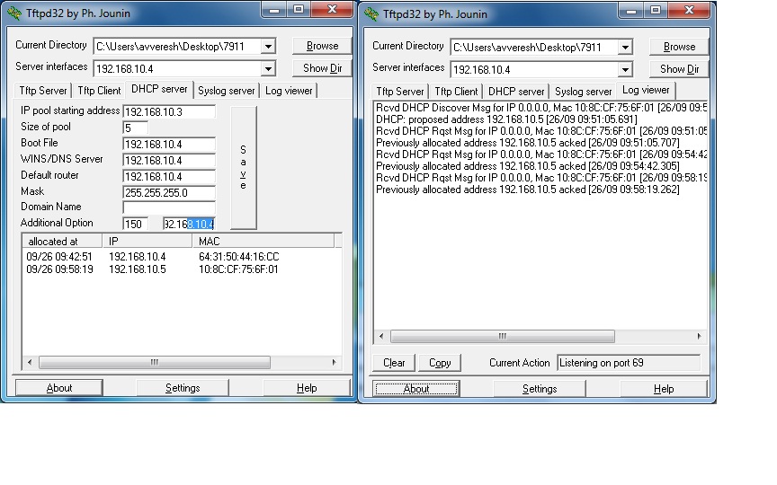777x485 pixels.
Task: Click MAC 64:31:50:44:16:CC
Action: [239, 257]
